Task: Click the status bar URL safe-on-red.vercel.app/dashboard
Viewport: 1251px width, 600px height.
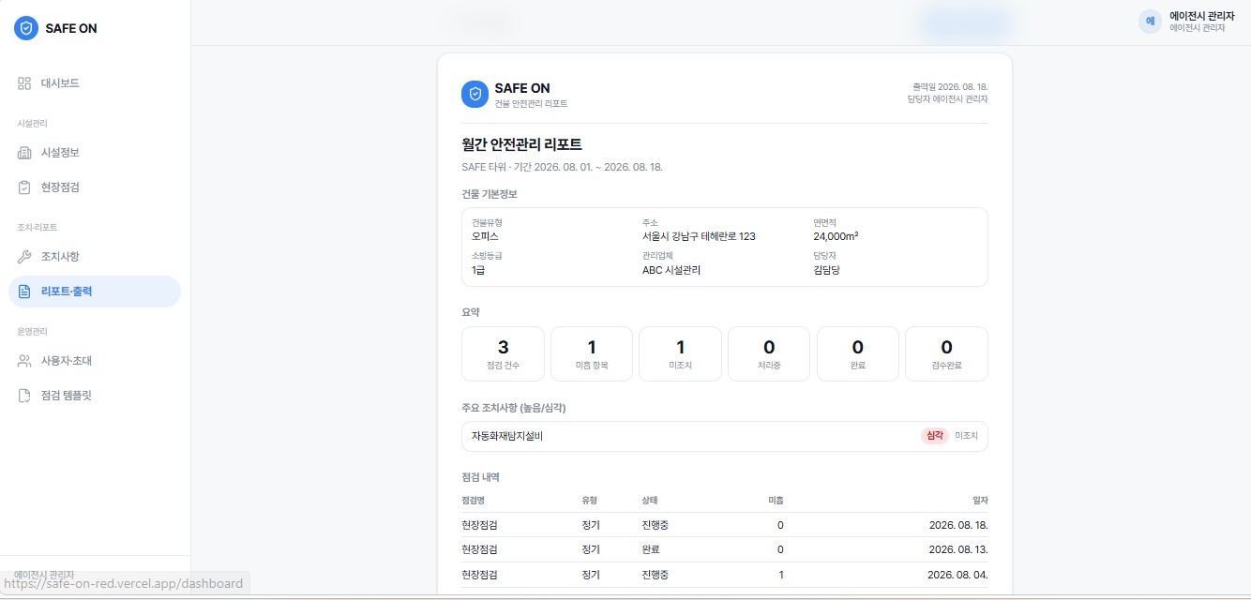Action: coord(126,584)
